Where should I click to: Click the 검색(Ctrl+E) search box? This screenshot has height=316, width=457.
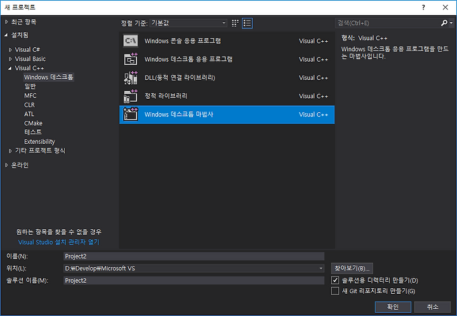pyautogui.click(x=388, y=23)
